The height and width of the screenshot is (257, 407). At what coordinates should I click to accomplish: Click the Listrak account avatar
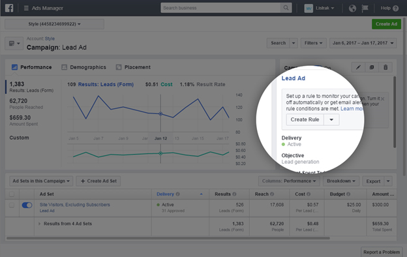click(x=309, y=8)
